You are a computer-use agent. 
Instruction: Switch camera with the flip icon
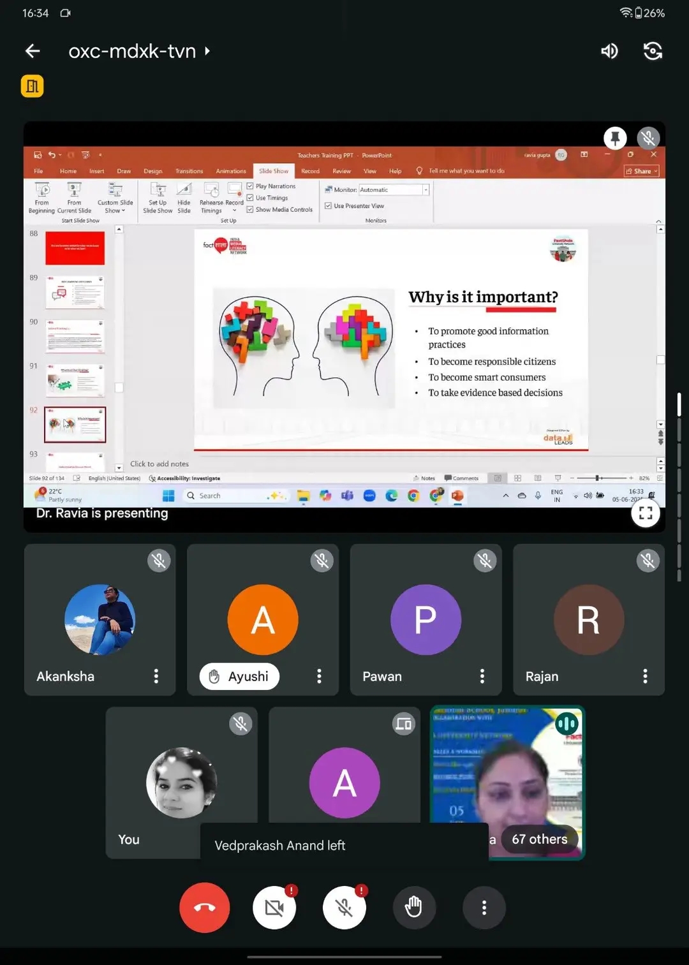pos(653,51)
